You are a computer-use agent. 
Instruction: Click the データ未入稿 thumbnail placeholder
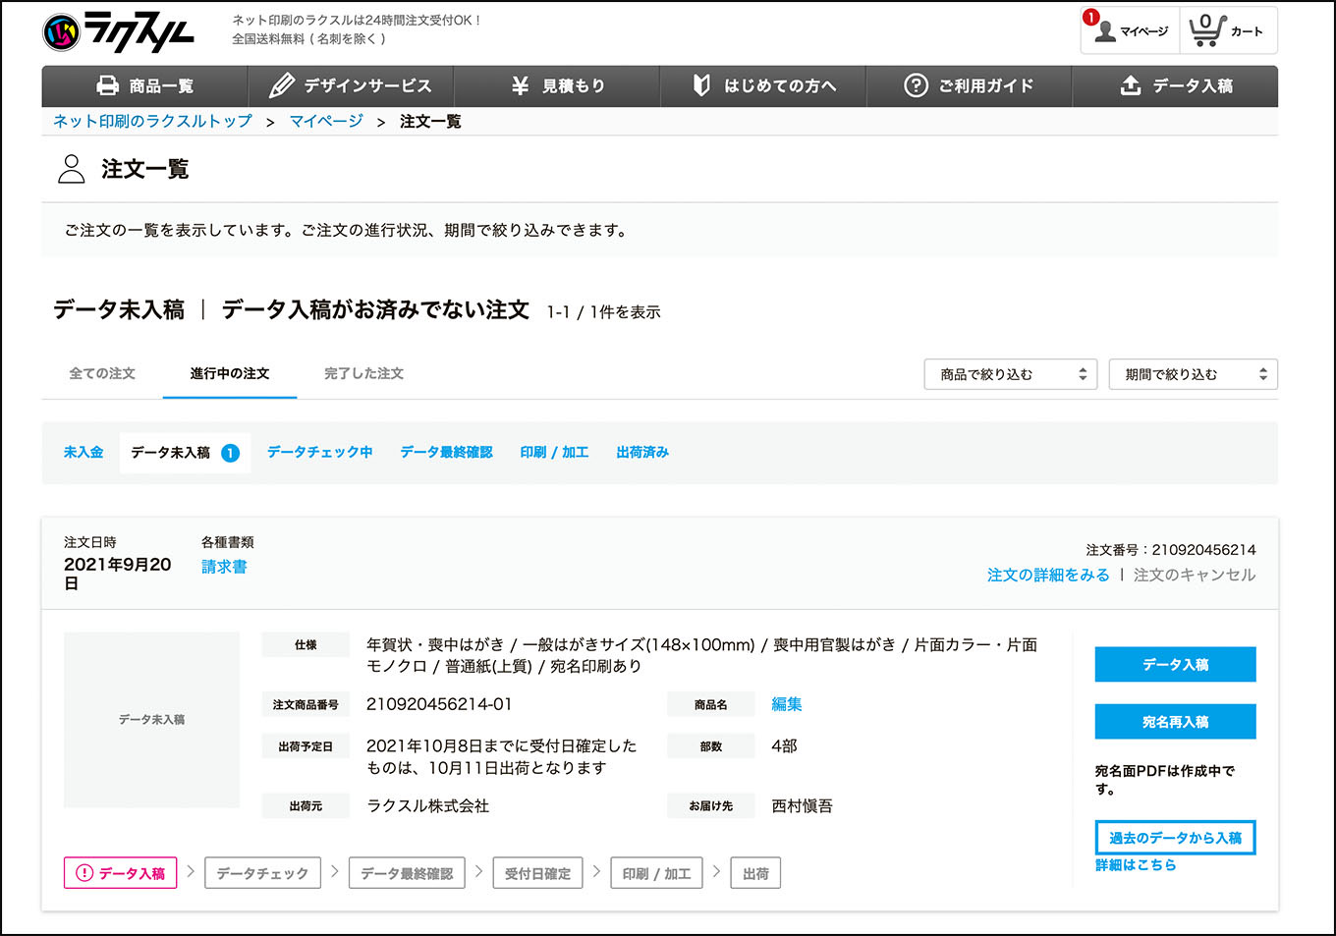[x=151, y=719]
